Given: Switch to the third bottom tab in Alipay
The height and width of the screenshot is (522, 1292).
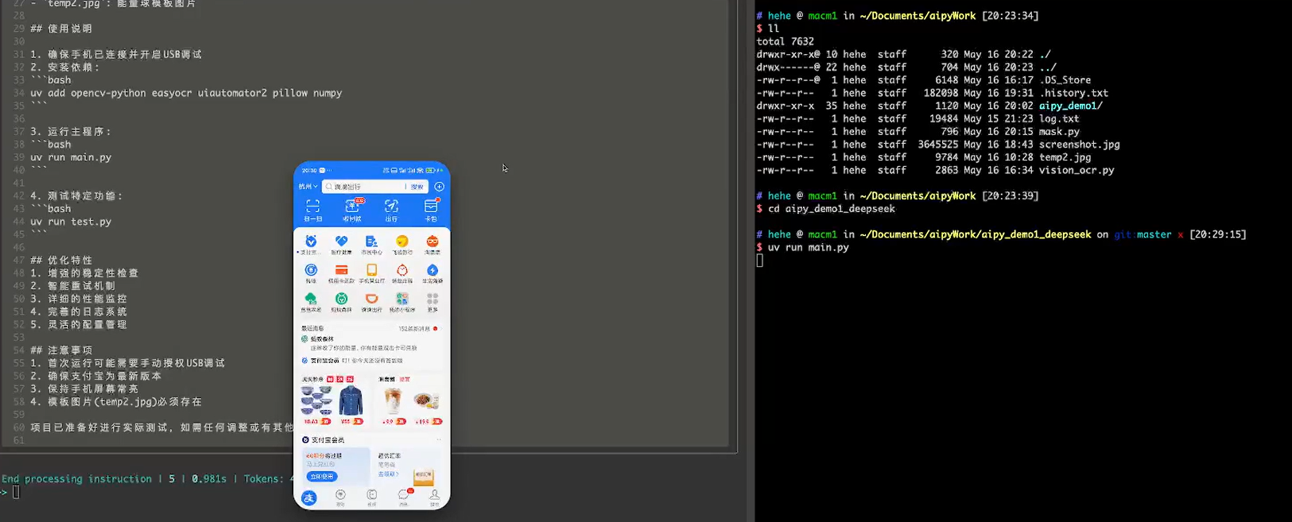Looking at the screenshot, I should pyautogui.click(x=371, y=497).
